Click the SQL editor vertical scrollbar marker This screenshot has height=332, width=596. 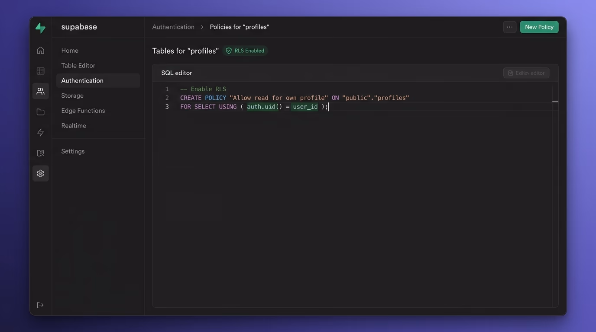(x=555, y=102)
